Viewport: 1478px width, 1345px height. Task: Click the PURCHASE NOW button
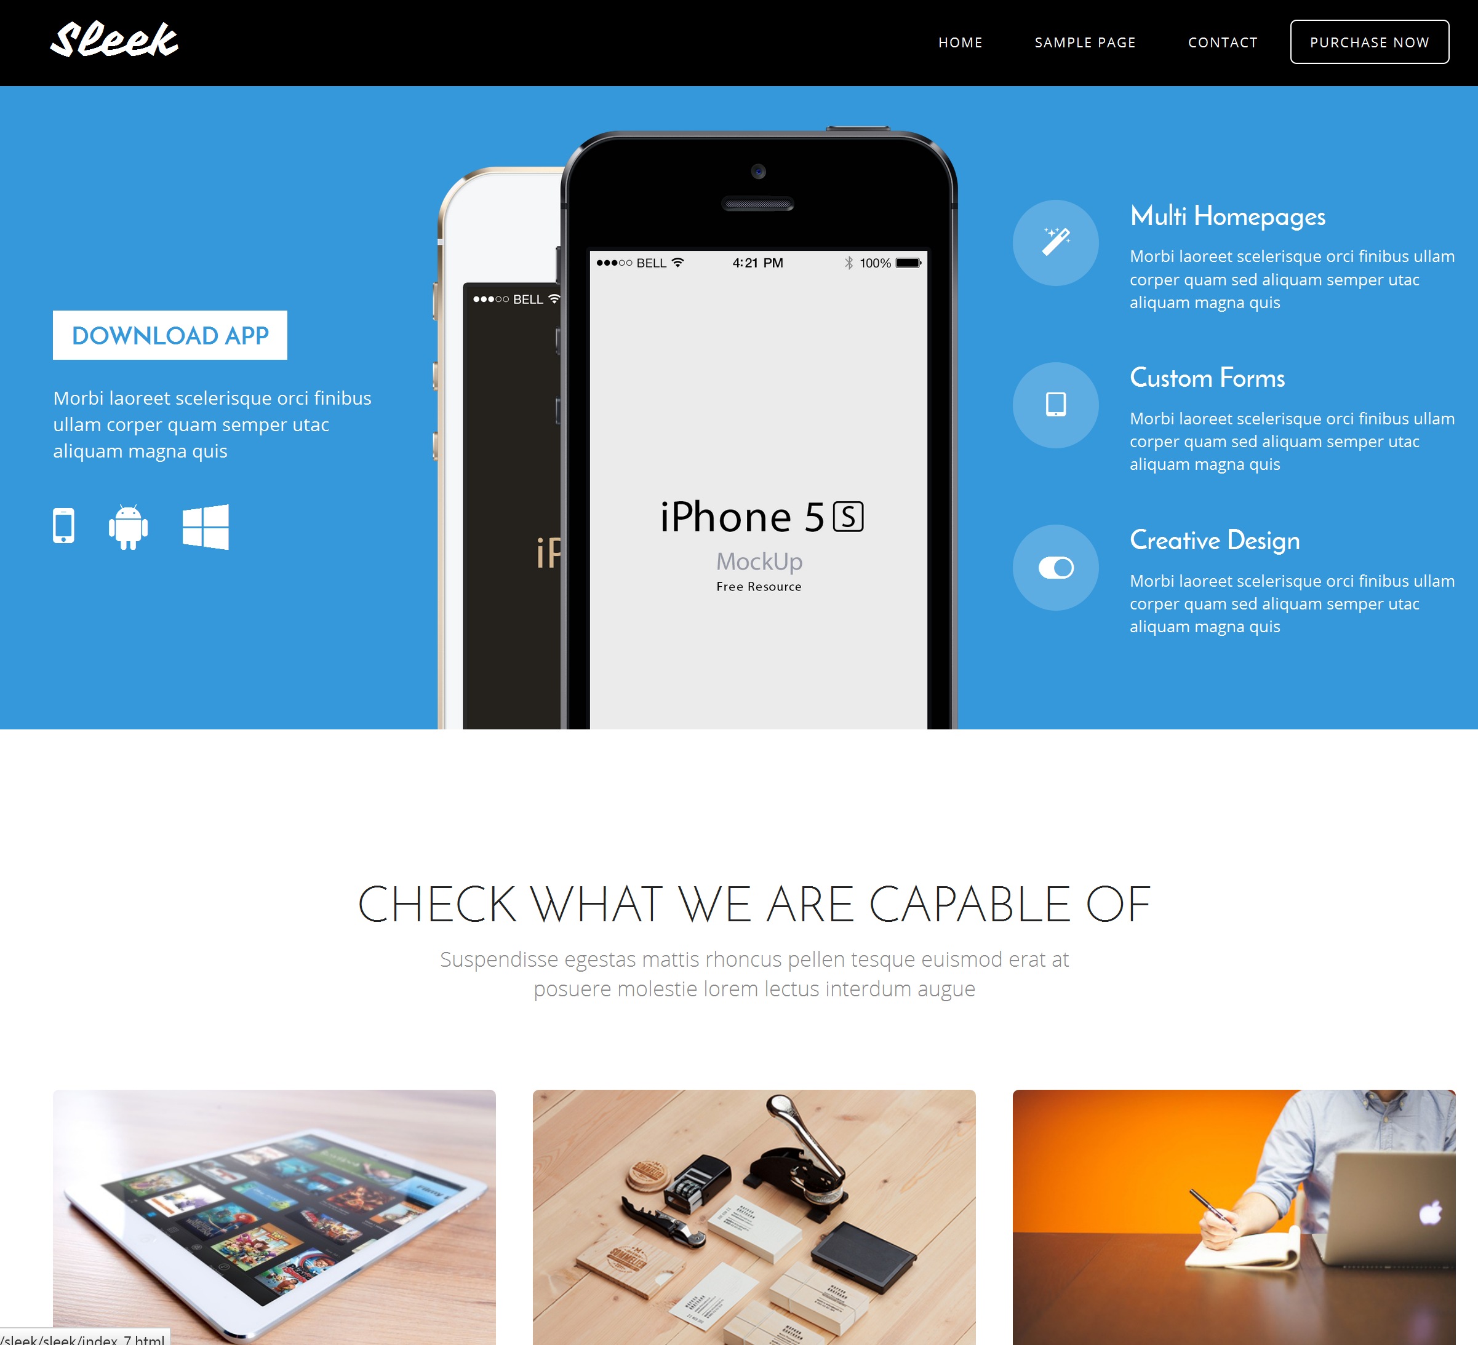pos(1368,41)
